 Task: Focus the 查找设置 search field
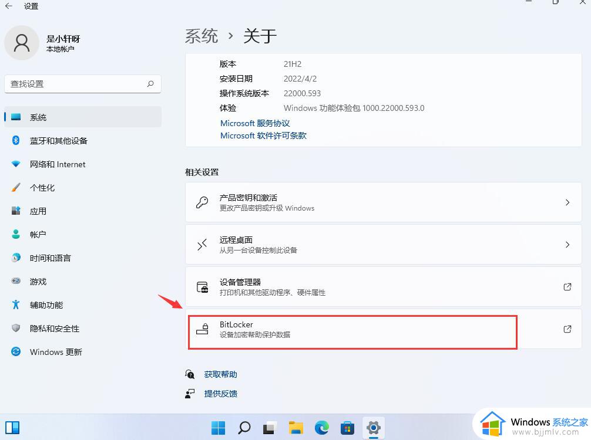pos(83,83)
